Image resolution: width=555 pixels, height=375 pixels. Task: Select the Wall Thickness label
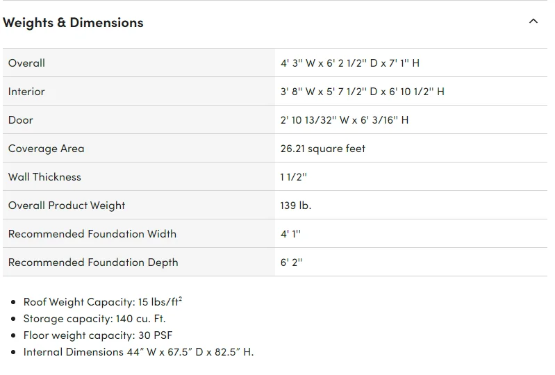pyautogui.click(x=44, y=176)
